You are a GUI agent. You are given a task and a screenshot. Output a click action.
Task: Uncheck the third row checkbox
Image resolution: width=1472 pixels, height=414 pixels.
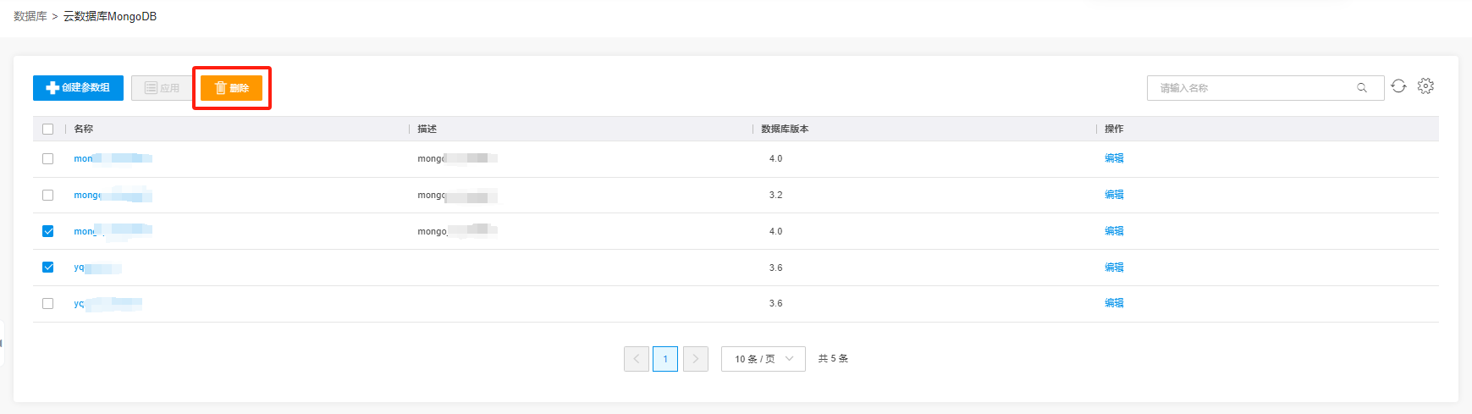point(48,231)
